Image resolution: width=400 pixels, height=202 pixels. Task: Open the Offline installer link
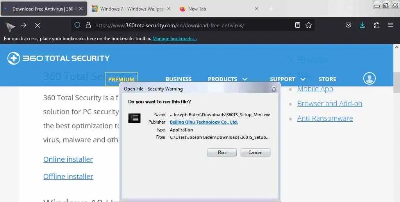pos(68,176)
